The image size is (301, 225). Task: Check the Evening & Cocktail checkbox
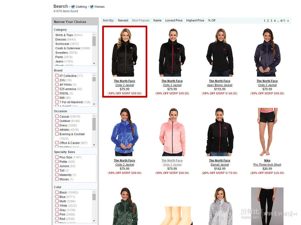[x=57, y=134]
